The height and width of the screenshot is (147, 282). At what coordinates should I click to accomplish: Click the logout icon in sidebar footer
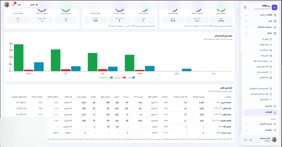coord(245,140)
